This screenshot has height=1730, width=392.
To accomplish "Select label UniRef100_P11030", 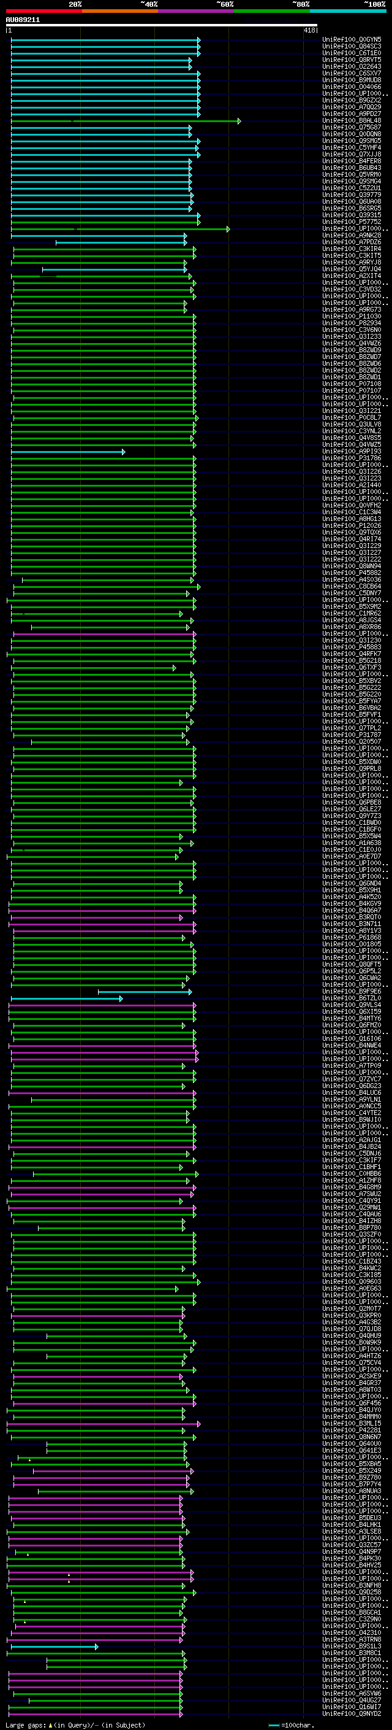I will (352, 316).
